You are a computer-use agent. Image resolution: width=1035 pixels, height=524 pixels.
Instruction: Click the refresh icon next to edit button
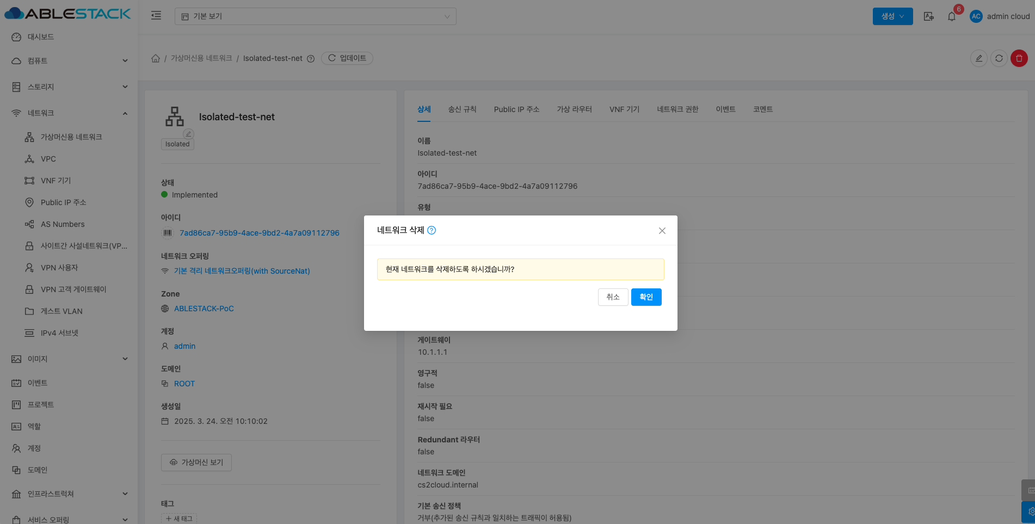click(999, 58)
